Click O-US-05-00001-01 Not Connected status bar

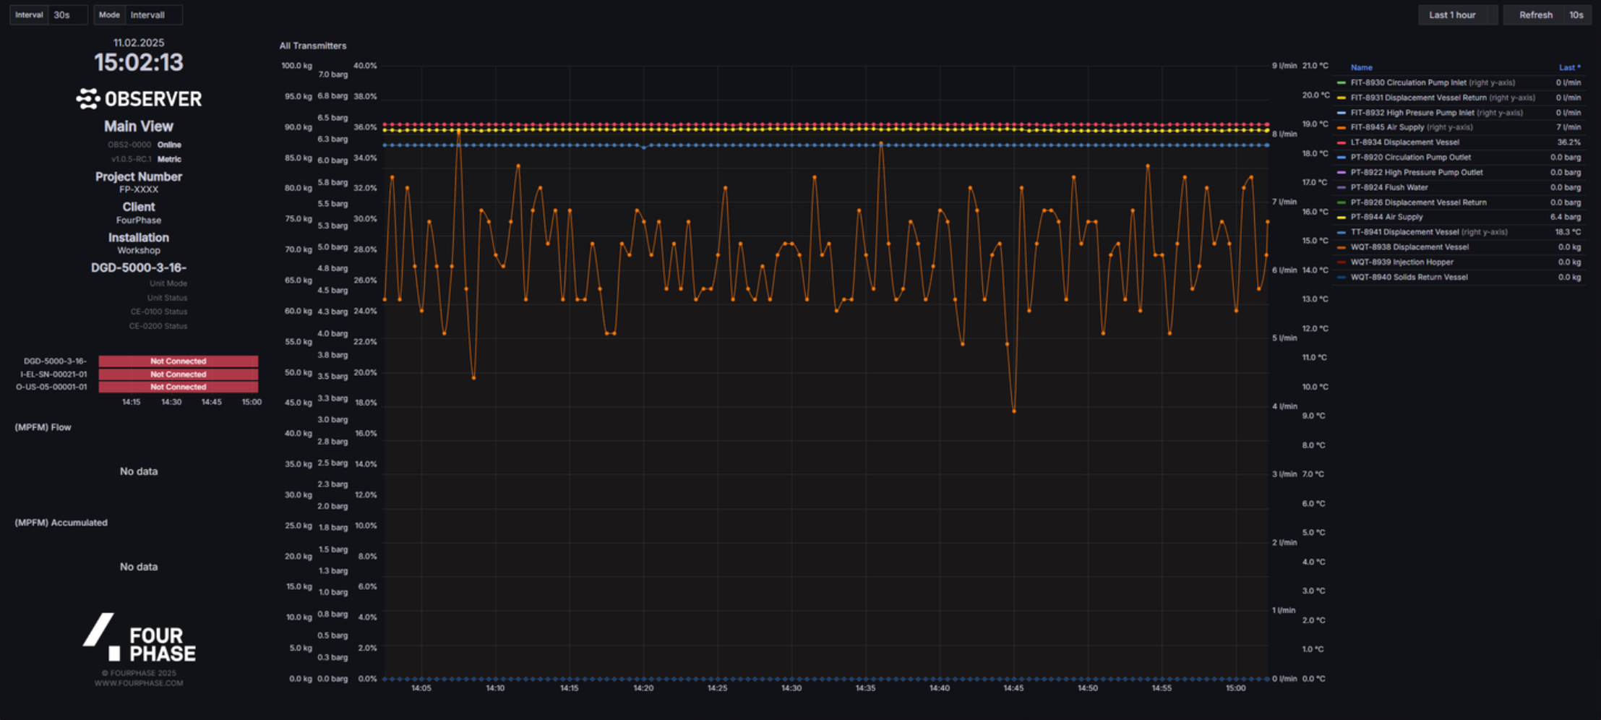click(179, 387)
